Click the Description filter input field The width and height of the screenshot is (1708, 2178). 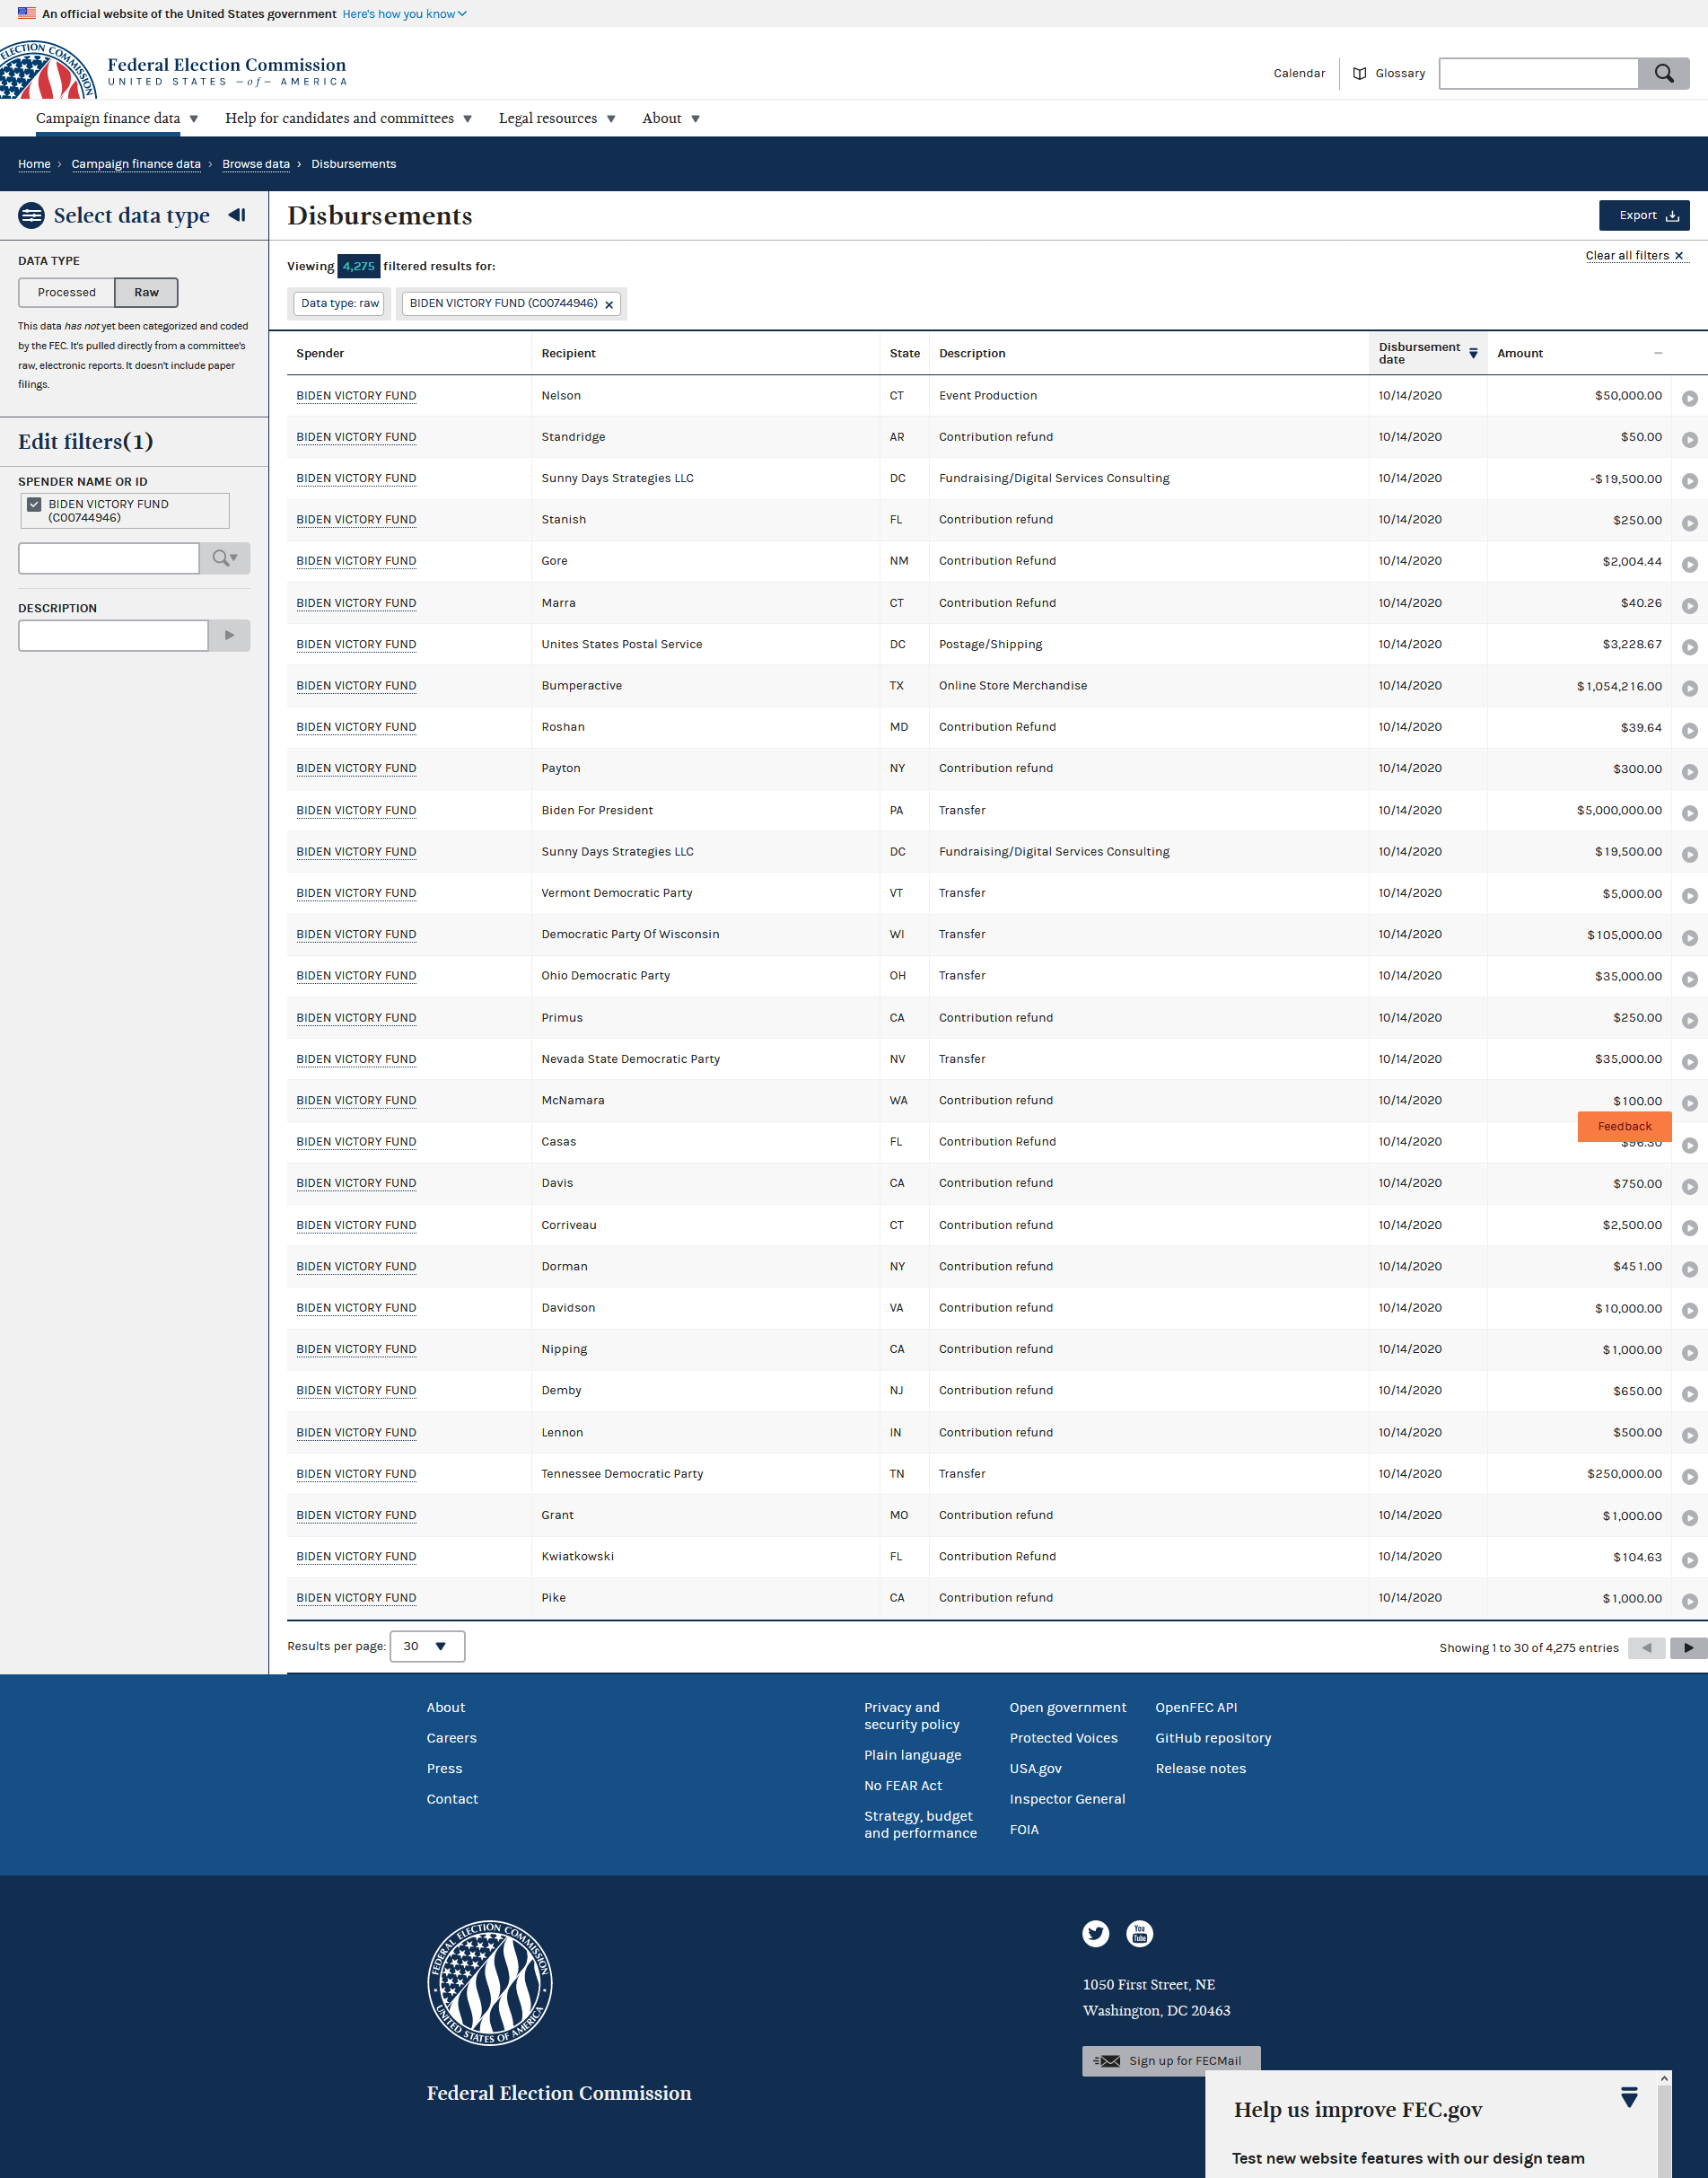(x=113, y=635)
